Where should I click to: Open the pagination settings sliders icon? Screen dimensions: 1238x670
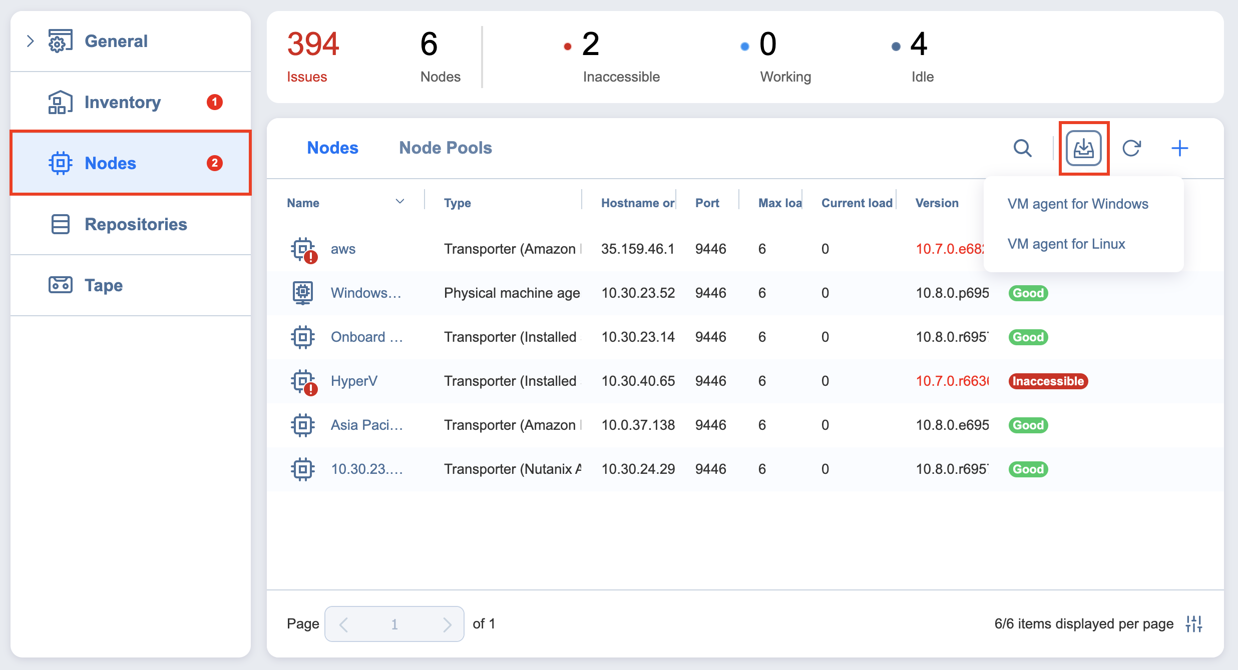1194,624
